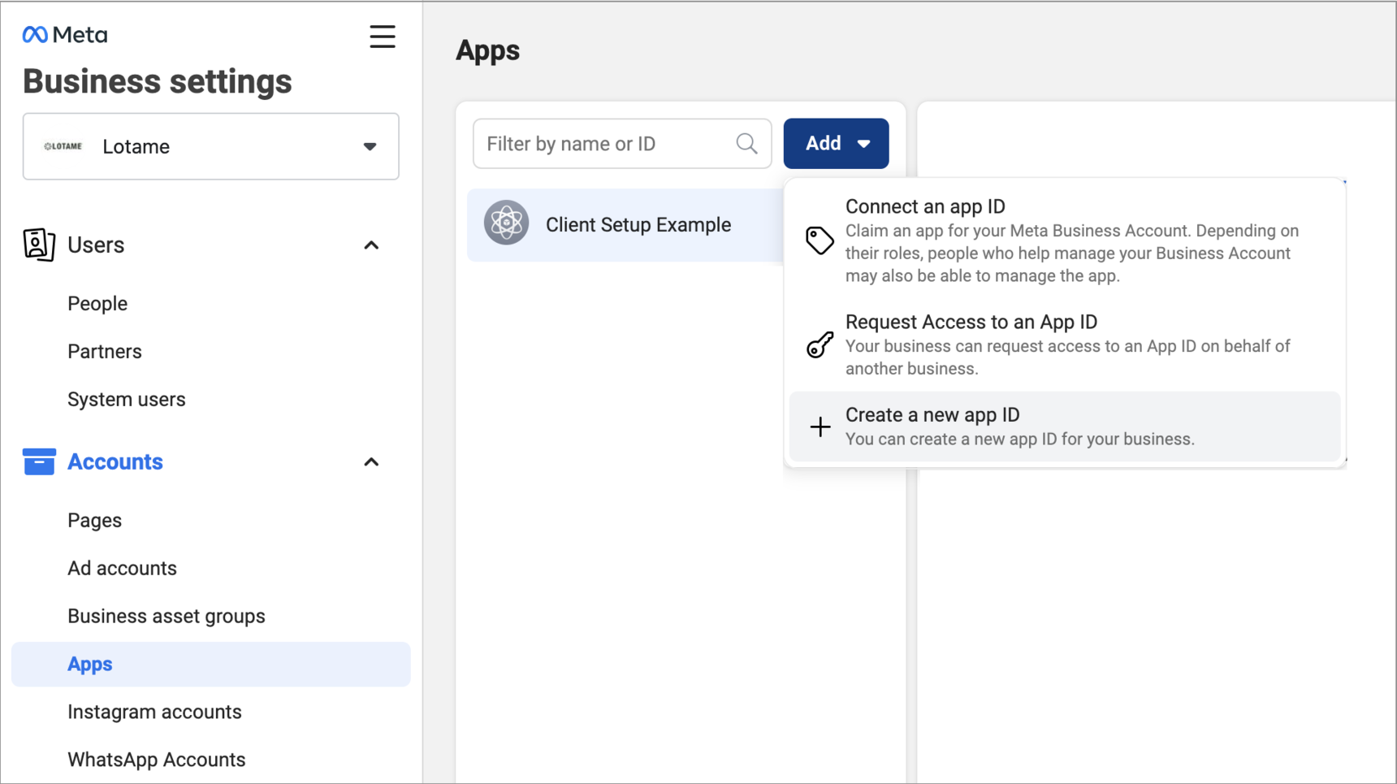Click the key icon for Request Access
Screen dimensions: 1397x784
coord(820,344)
